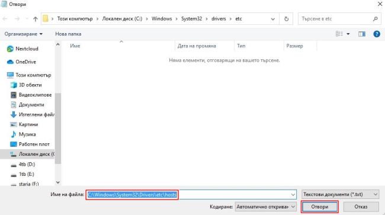Select OneDrive in the sidebar
The width and height of the screenshot is (385, 215).
26,62
